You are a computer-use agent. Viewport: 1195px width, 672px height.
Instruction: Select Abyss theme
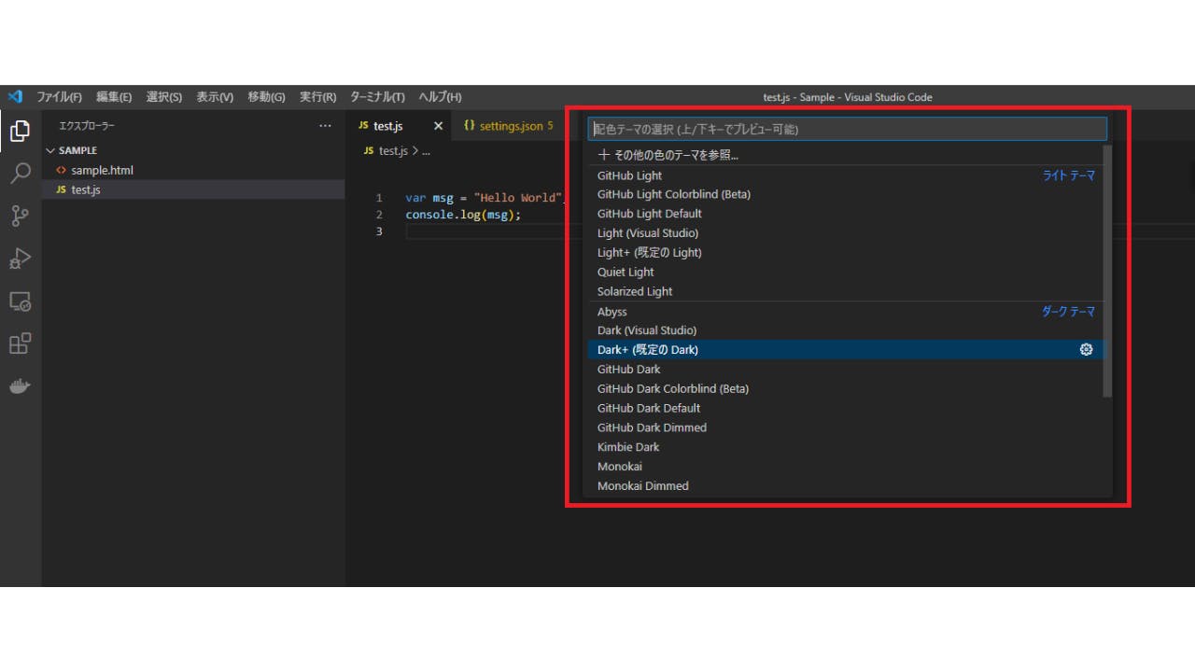[x=845, y=312]
